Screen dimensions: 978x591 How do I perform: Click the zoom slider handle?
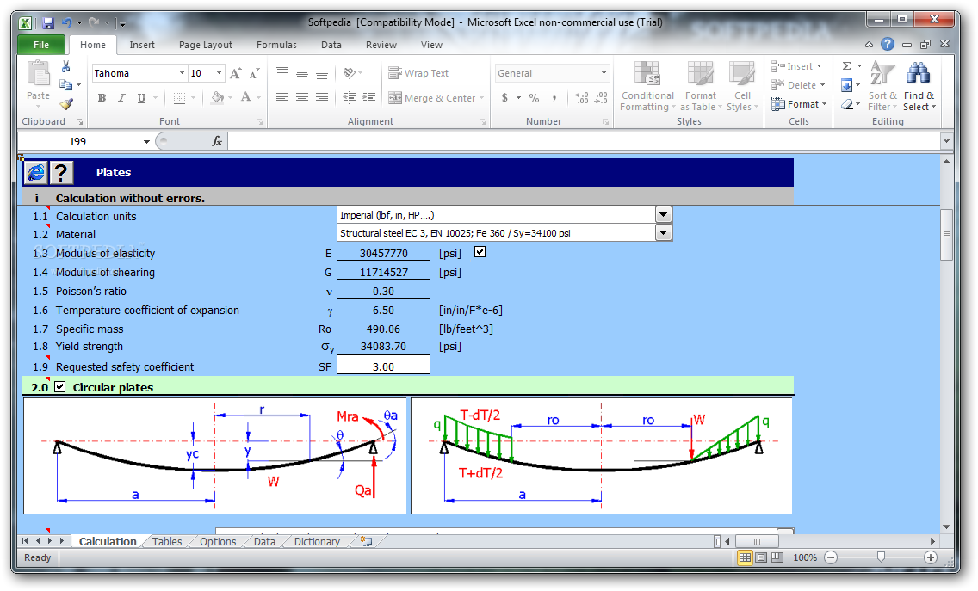[881, 557]
